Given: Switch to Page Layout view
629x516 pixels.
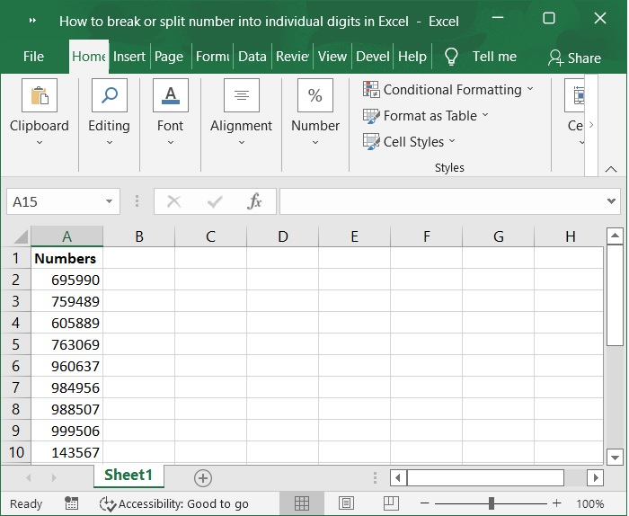Looking at the screenshot, I should point(346,503).
